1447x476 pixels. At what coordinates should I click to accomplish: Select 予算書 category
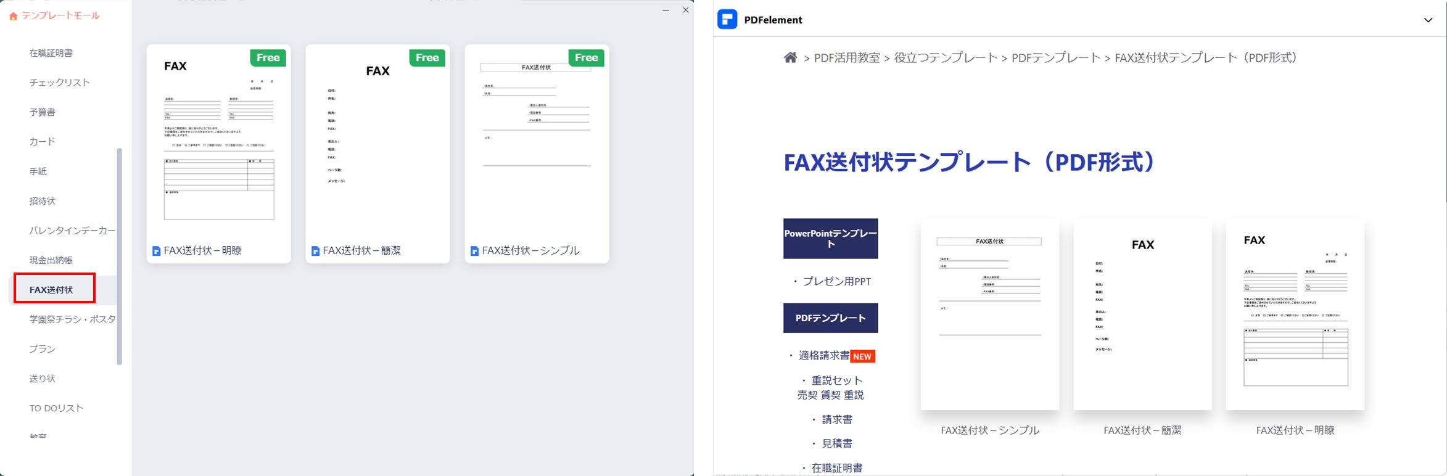[x=43, y=112]
